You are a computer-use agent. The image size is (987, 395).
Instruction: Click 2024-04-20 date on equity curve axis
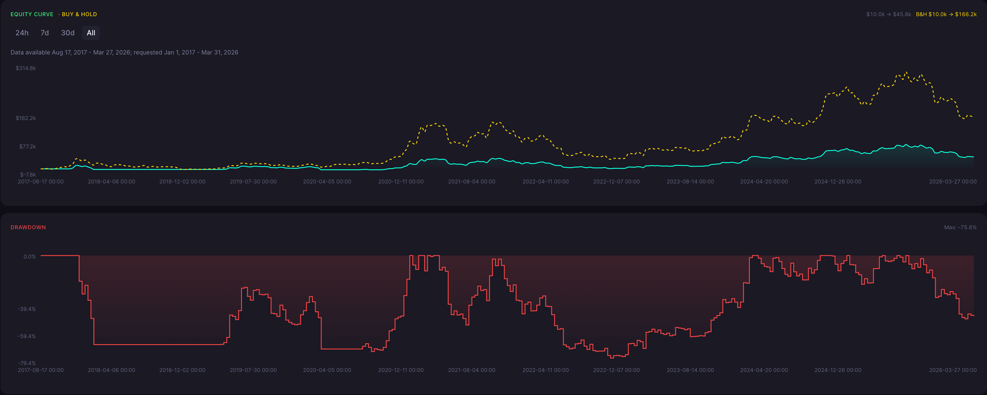(764, 181)
